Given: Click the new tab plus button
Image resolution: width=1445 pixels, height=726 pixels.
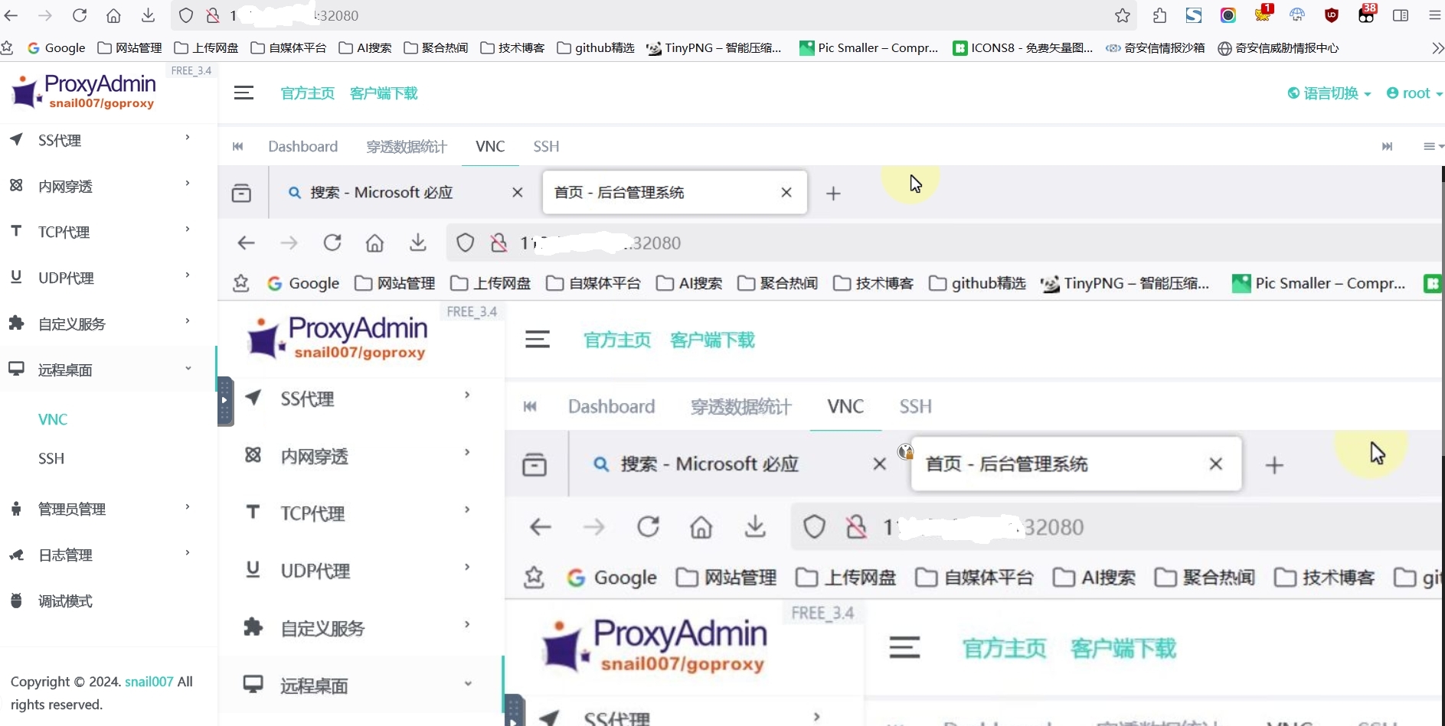Looking at the screenshot, I should pos(833,193).
